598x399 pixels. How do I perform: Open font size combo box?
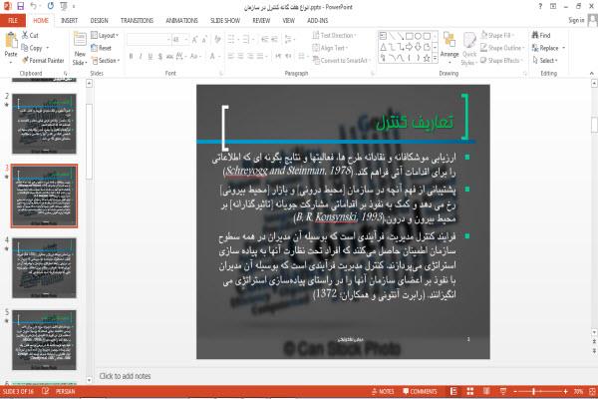pos(180,39)
